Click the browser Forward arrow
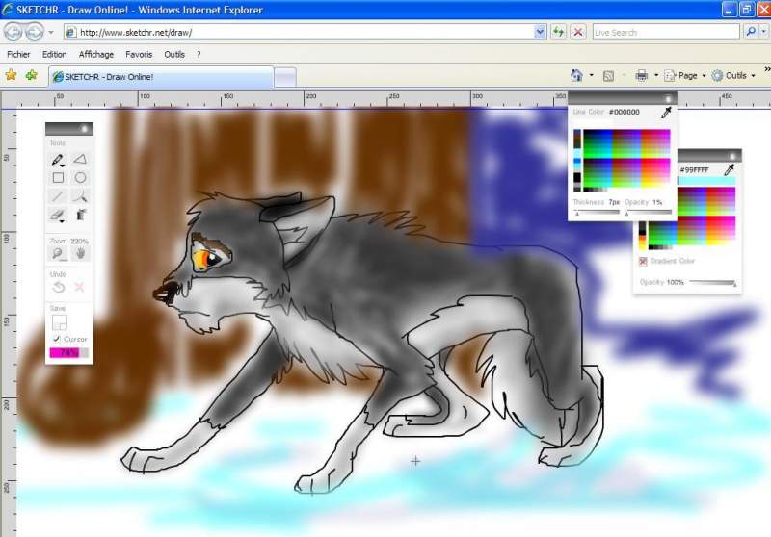Image resolution: width=771 pixels, height=537 pixels. [34, 33]
